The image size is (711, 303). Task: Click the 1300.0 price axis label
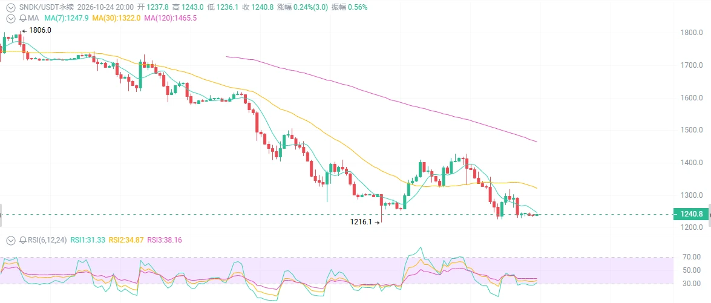pos(692,195)
